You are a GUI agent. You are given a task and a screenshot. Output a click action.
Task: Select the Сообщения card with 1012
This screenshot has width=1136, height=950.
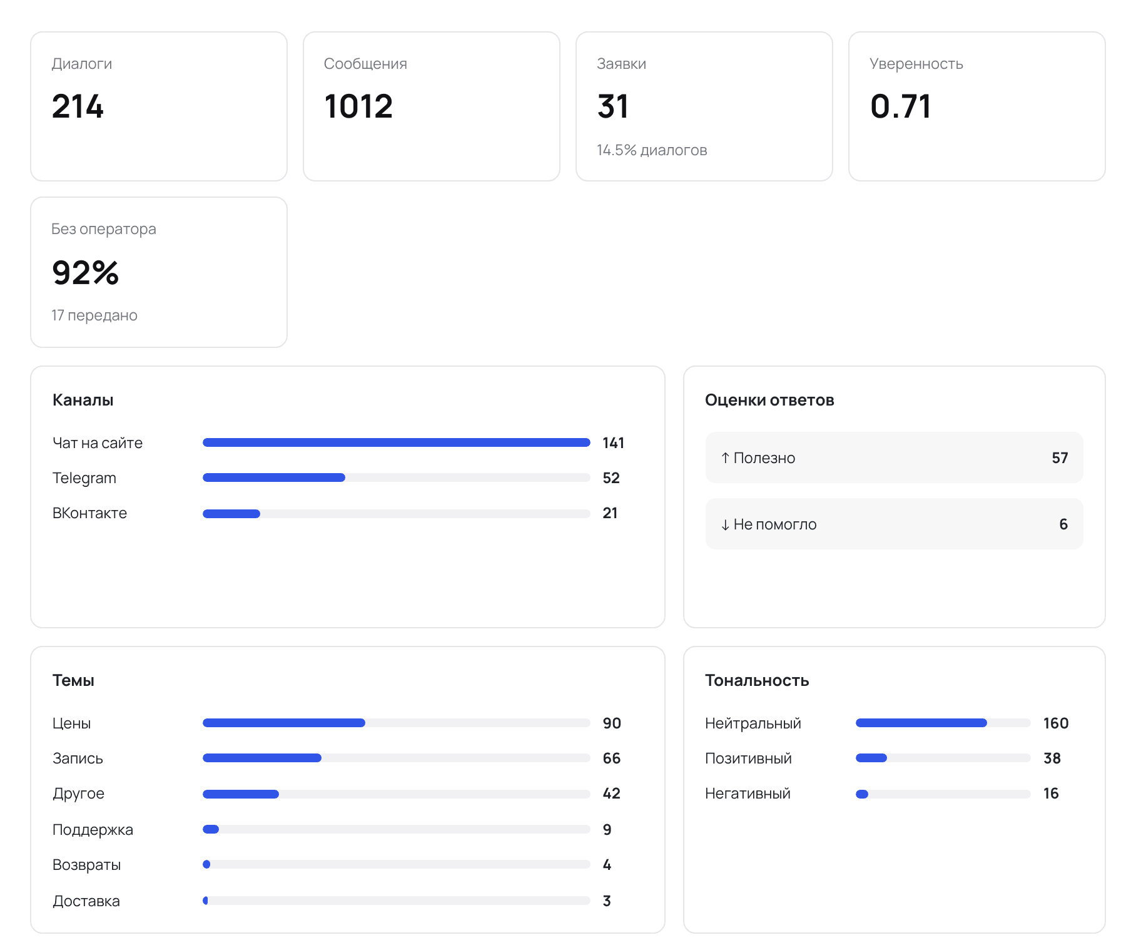432,106
